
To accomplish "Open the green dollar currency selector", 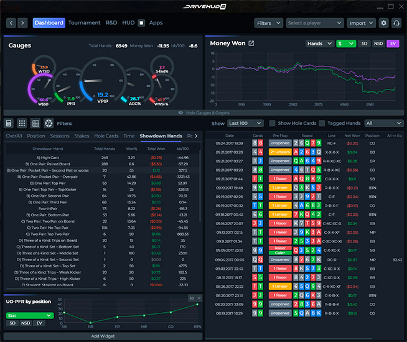I will tap(345, 44).
